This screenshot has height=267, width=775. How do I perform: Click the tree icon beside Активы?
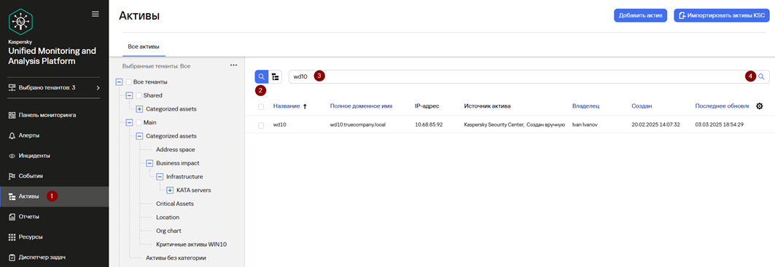12,196
